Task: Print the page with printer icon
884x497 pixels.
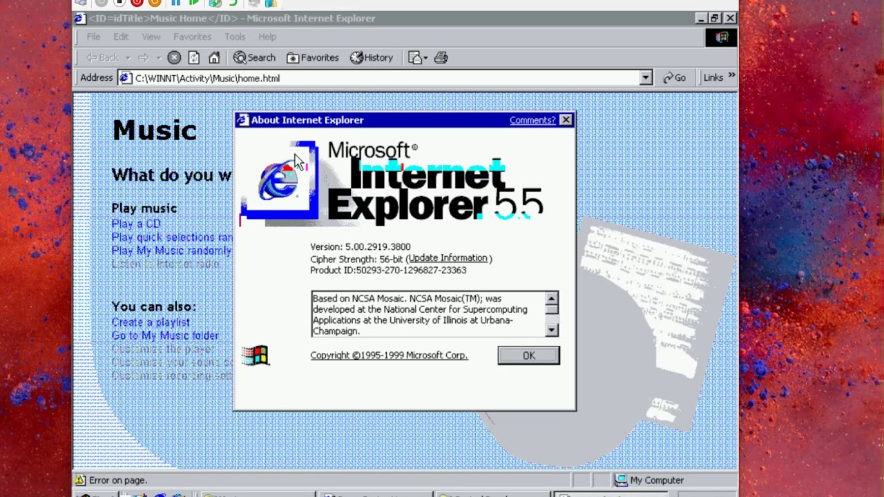Action: (441, 57)
